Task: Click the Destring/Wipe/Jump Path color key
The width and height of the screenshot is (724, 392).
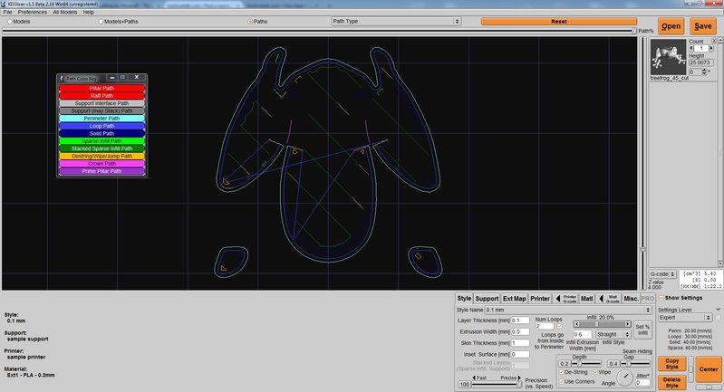Action: pyautogui.click(x=101, y=156)
